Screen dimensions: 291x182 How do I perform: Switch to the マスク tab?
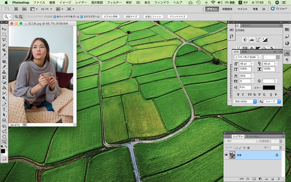coord(245,25)
